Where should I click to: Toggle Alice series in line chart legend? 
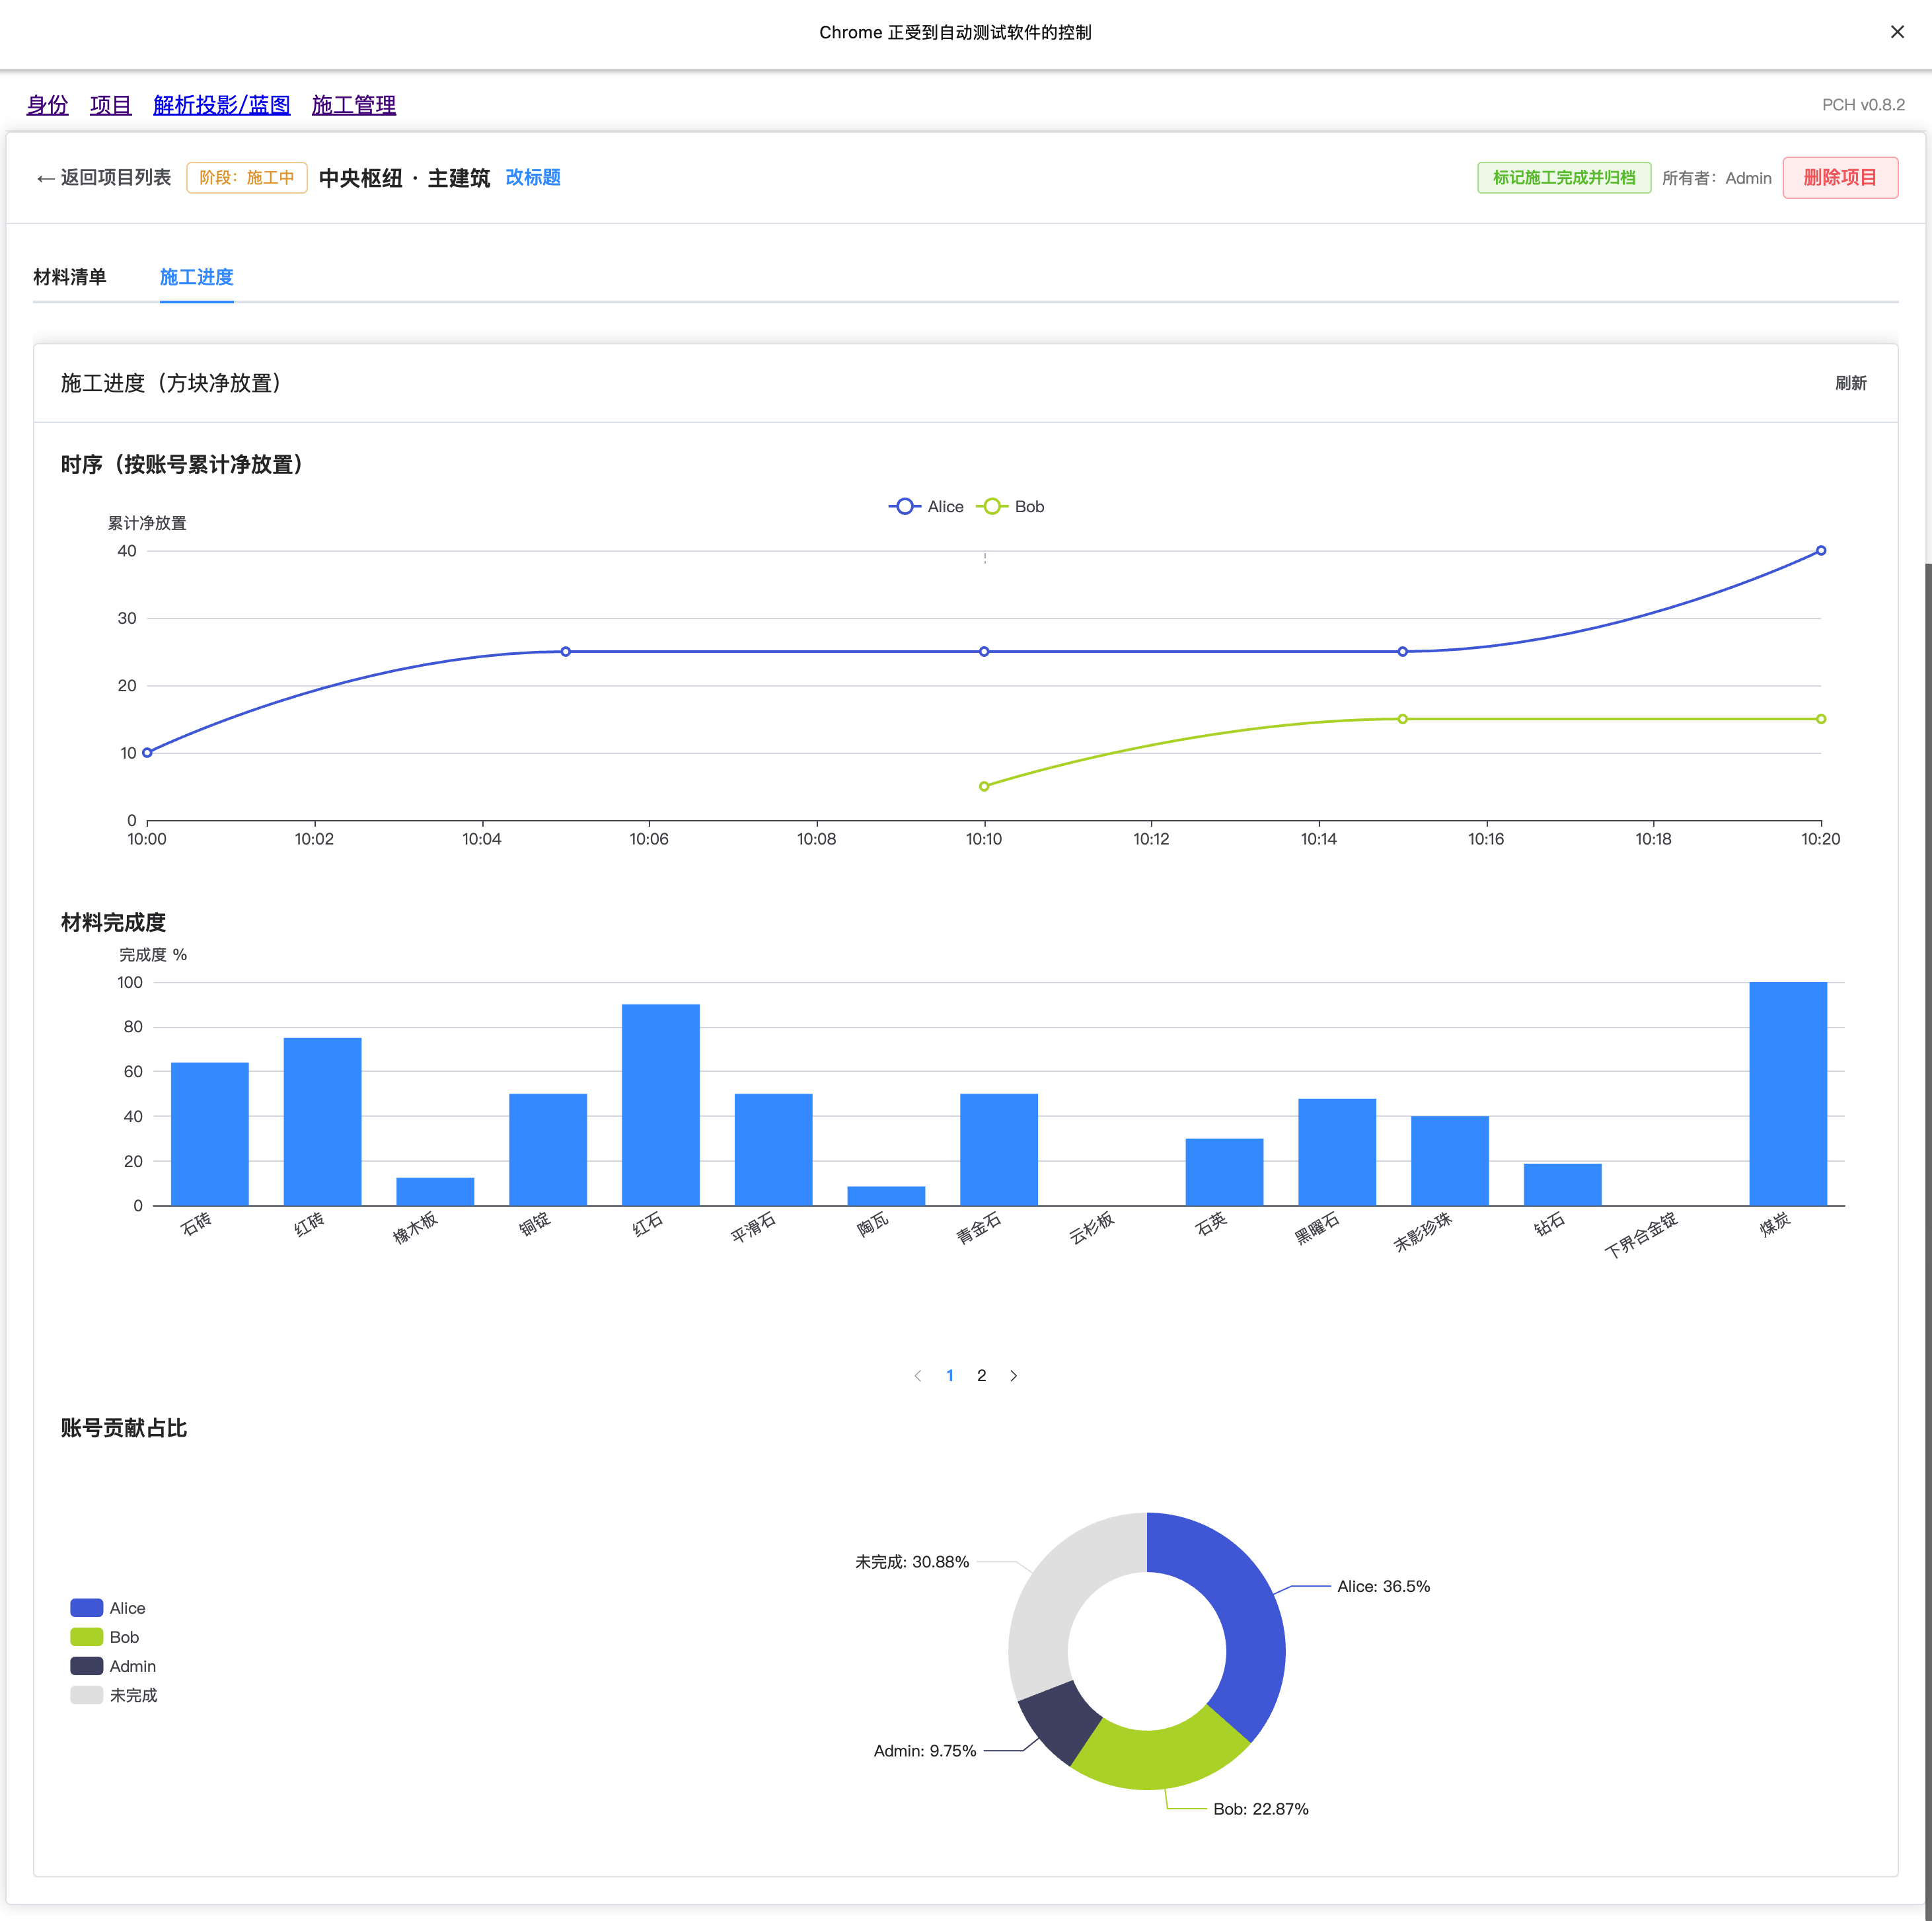click(x=926, y=507)
